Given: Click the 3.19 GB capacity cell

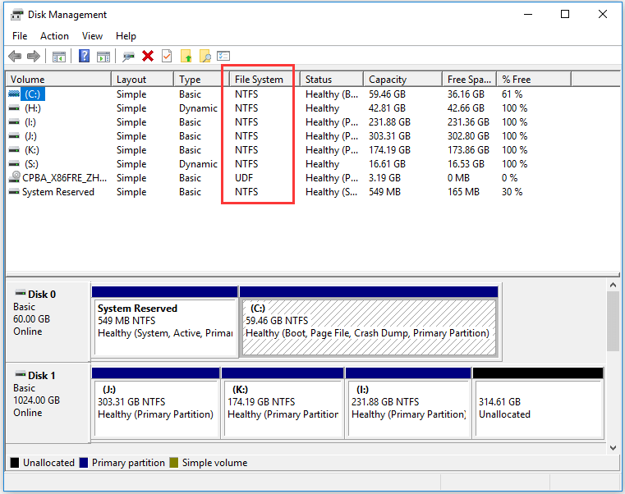Looking at the screenshot, I should coord(384,178).
